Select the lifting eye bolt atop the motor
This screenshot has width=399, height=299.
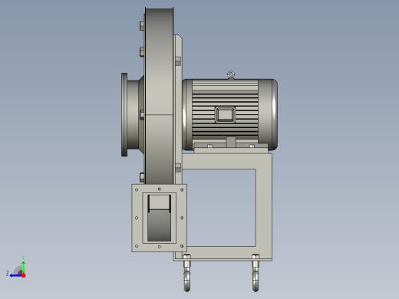point(231,75)
